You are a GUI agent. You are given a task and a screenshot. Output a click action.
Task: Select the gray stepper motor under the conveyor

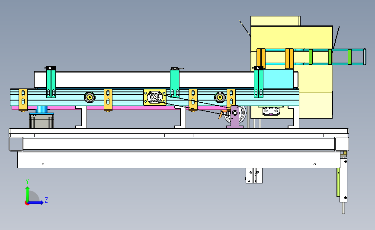[x=42, y=121]
